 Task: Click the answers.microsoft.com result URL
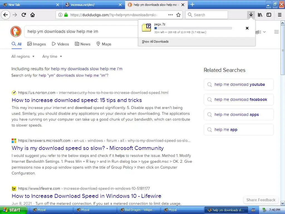coord(104,140)
